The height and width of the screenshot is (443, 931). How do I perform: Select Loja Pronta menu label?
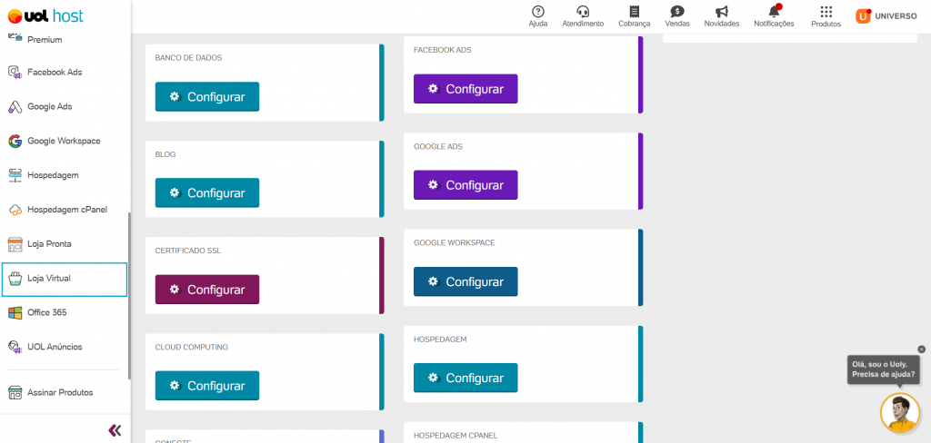[49, 243]
